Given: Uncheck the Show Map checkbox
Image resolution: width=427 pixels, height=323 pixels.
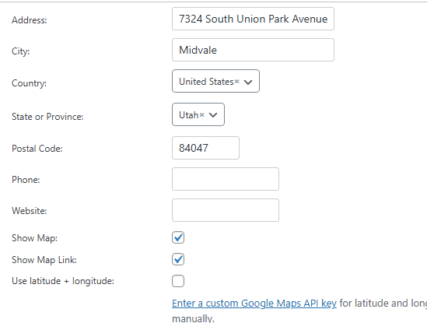Looking at the screenshot, I should (178, 237).
